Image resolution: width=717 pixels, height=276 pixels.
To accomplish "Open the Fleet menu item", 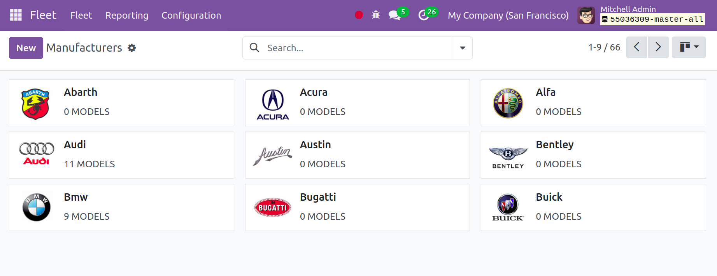I will point(81,16).
